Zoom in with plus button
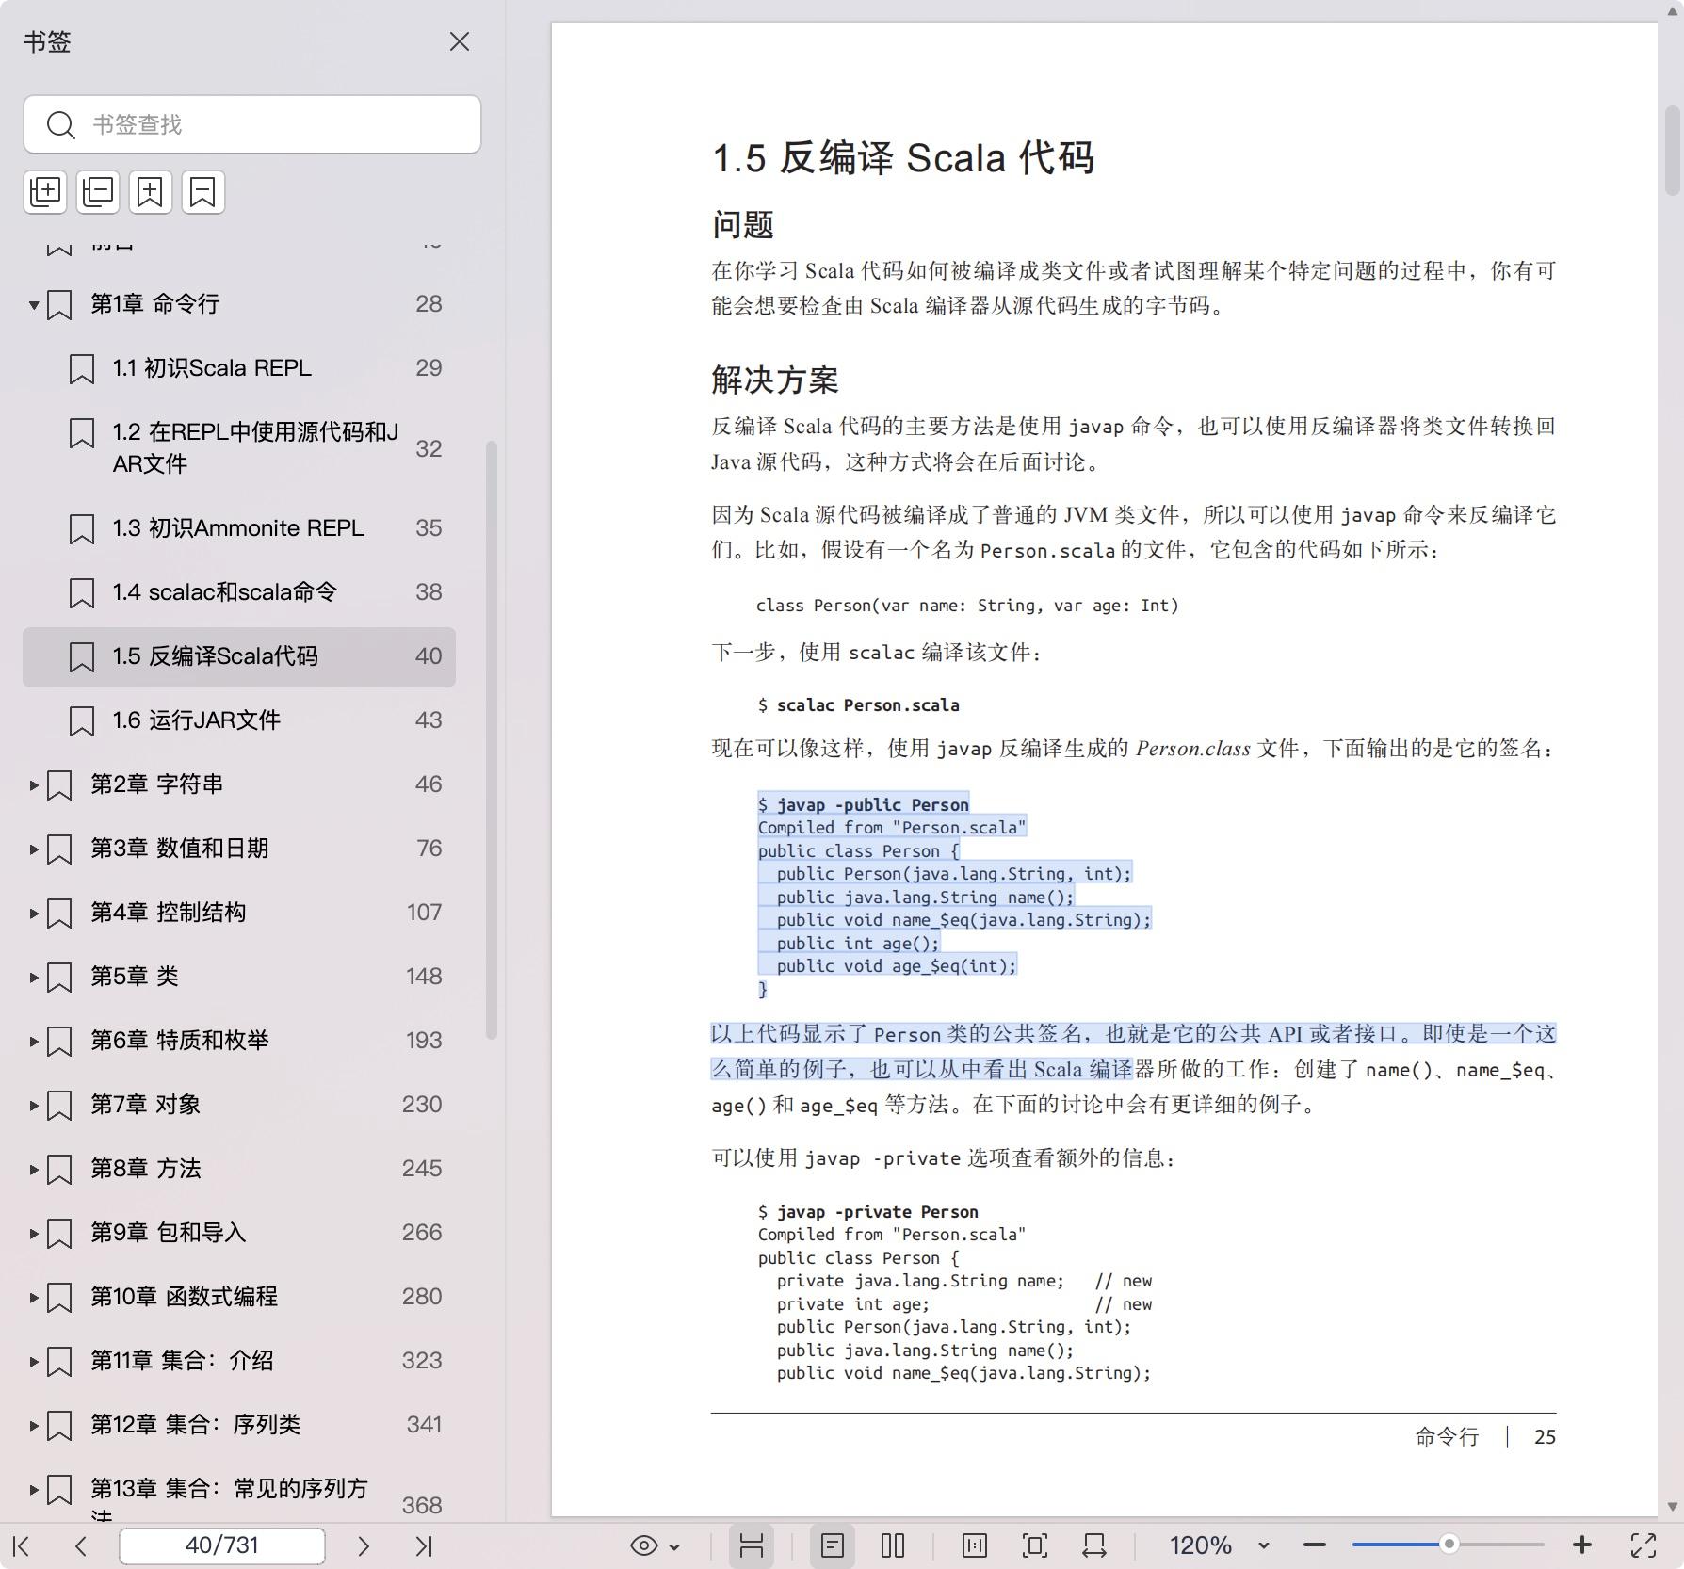1684x1569 pixels. [x=1582, y=1545]
